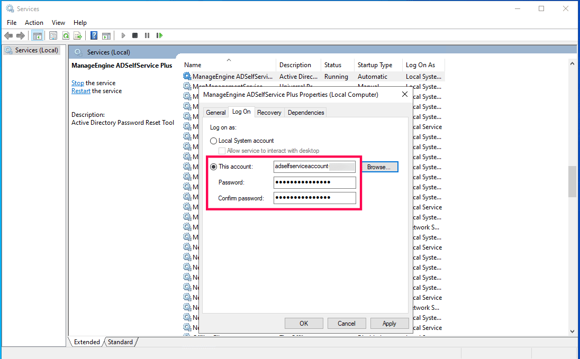Switch to the Dependencies tab

(x=306, y=113)
